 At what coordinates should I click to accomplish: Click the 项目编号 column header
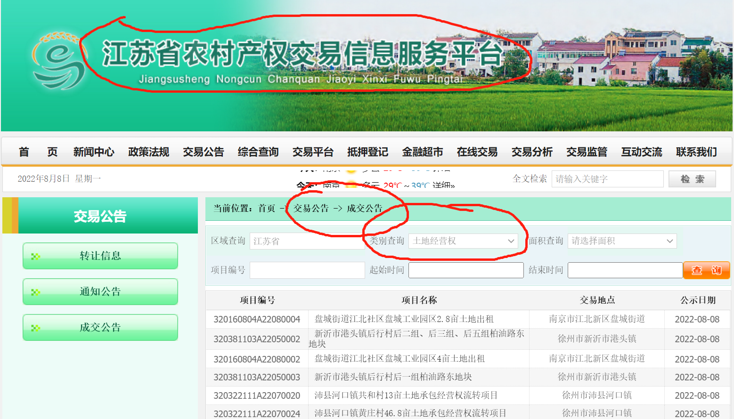257,300
